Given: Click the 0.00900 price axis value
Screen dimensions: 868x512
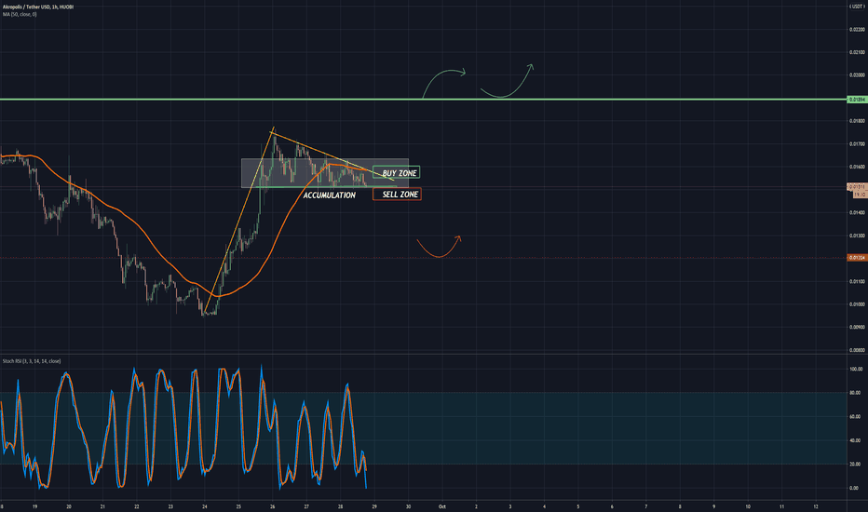Looking at the screenshot, I should 857,327.
